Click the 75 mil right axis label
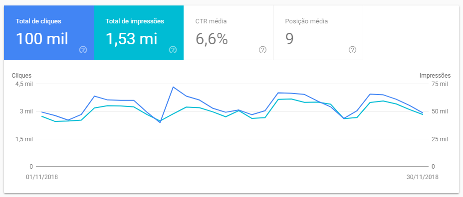463x197 pixels. coord(440,84)
